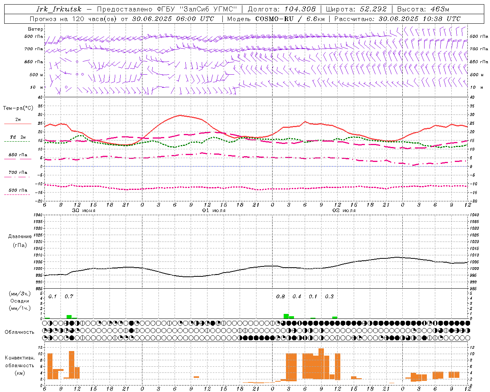Screen dimensions: 490x392
Task: Click the 'Высота: 463м' elevation text
Action: point(423,9)
